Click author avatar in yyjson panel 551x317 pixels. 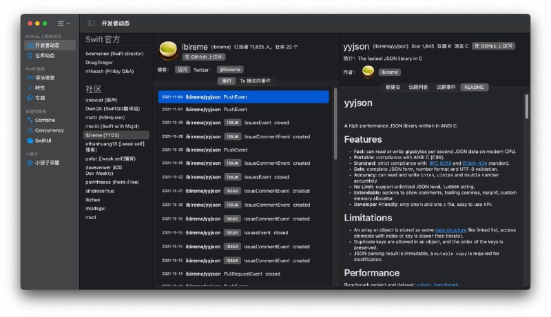(368, 72)
